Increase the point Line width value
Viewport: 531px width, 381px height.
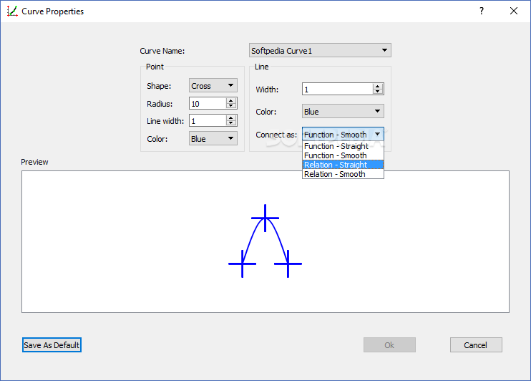coord(231,117)
